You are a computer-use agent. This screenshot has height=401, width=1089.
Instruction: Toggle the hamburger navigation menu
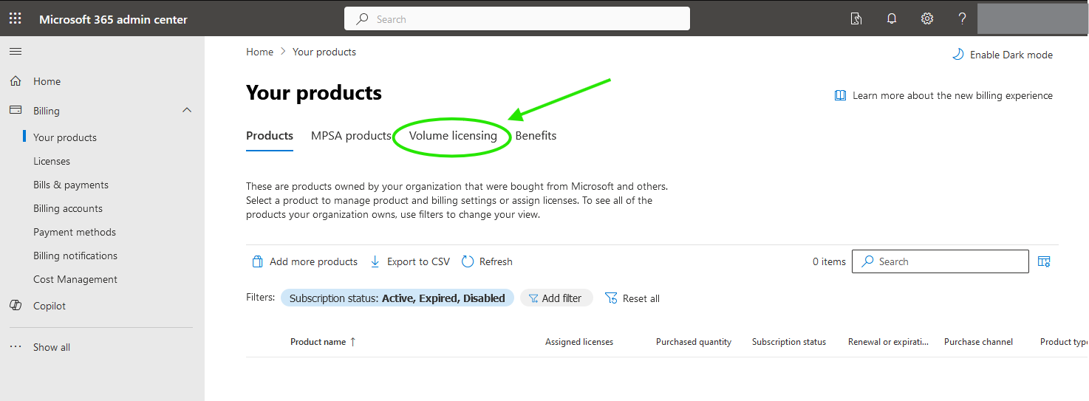[16, 51]
